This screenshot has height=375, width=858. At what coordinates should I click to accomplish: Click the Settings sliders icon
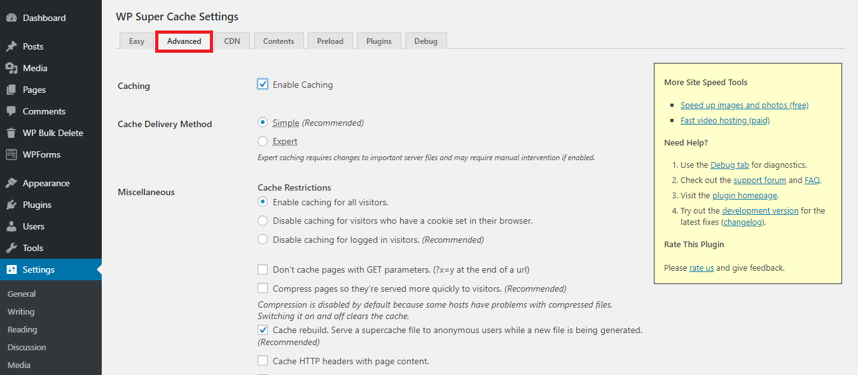pyautogui.click(x=11, y=269)
